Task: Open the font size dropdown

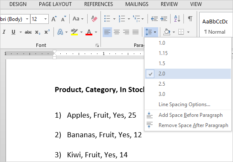Action: (45, 19)
